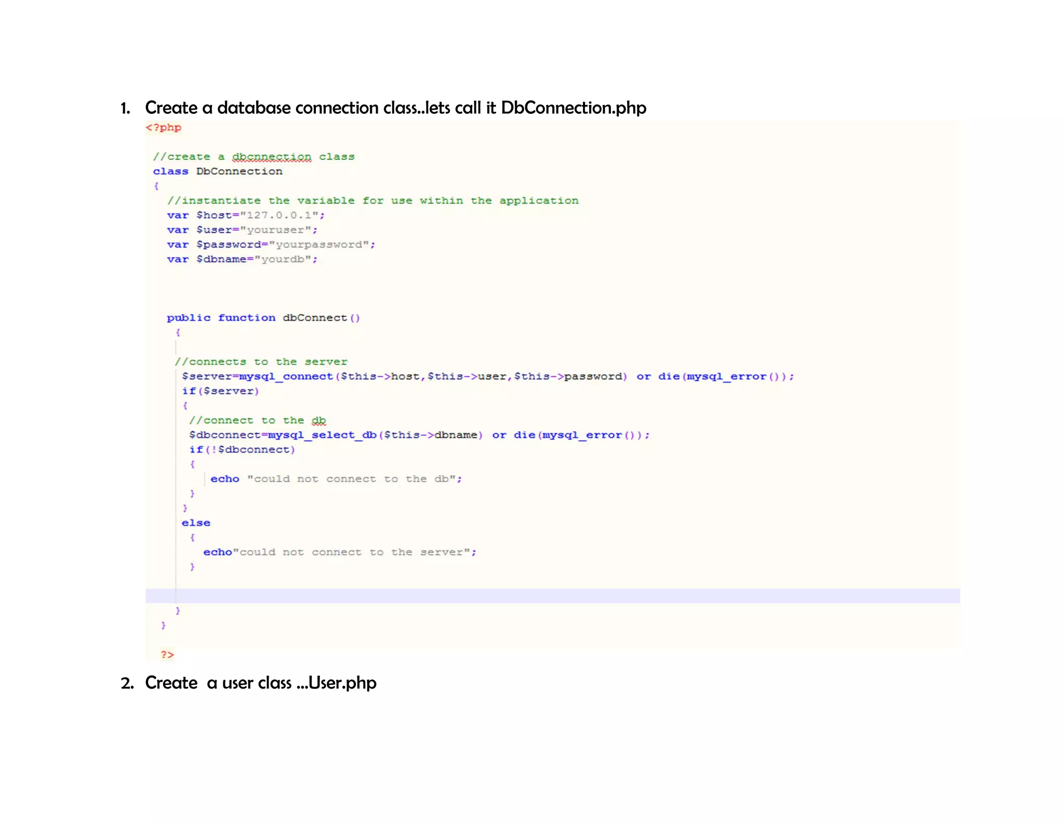The height and width of the screenshot is (822, 1064).
Task: Click the line echo"could not connect to the server";
Action: click(x=340, y=552)
